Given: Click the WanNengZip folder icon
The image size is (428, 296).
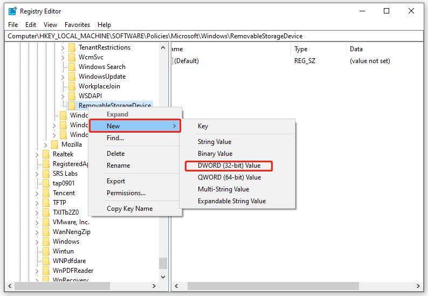Looking at the screenshot, I should tap(46, 232).
